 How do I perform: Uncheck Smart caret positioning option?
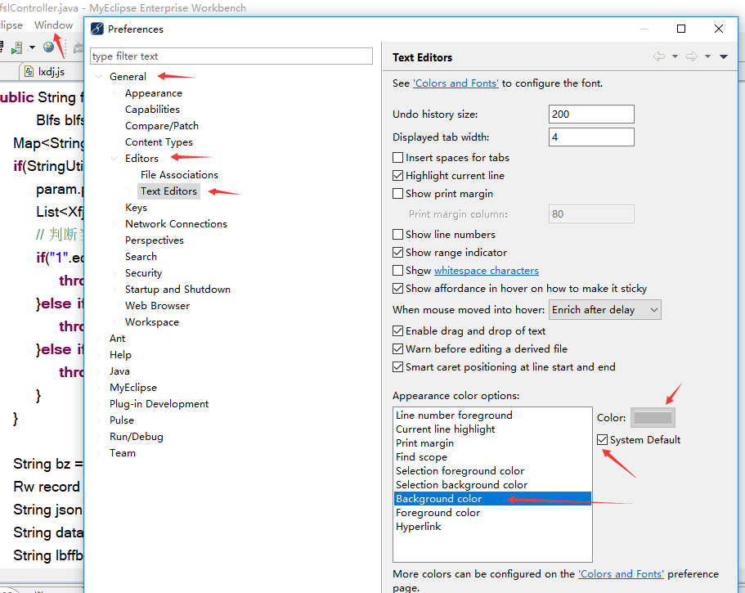point(397,366)
